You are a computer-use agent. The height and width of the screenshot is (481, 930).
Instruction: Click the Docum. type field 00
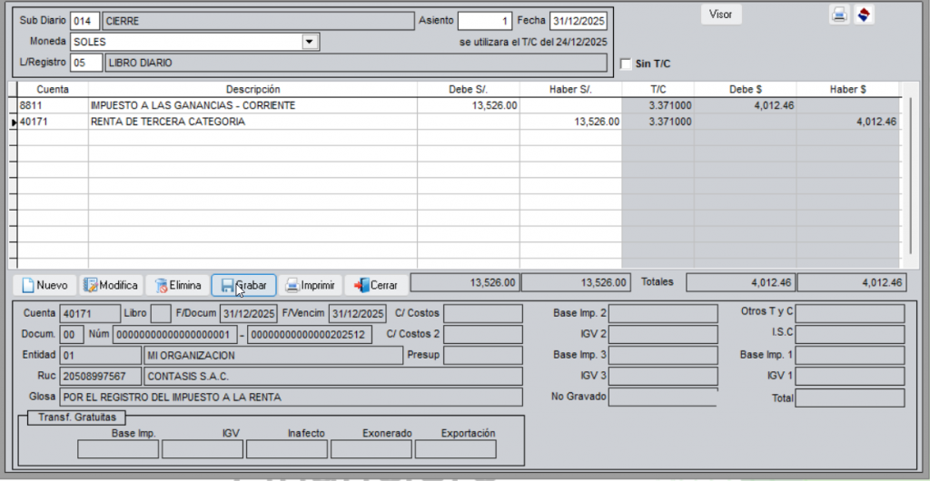(x=71, y=335)
